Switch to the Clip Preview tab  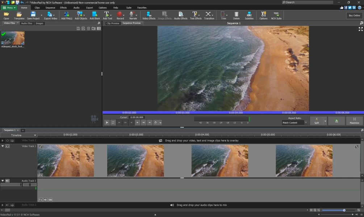[x=113, y=23]
